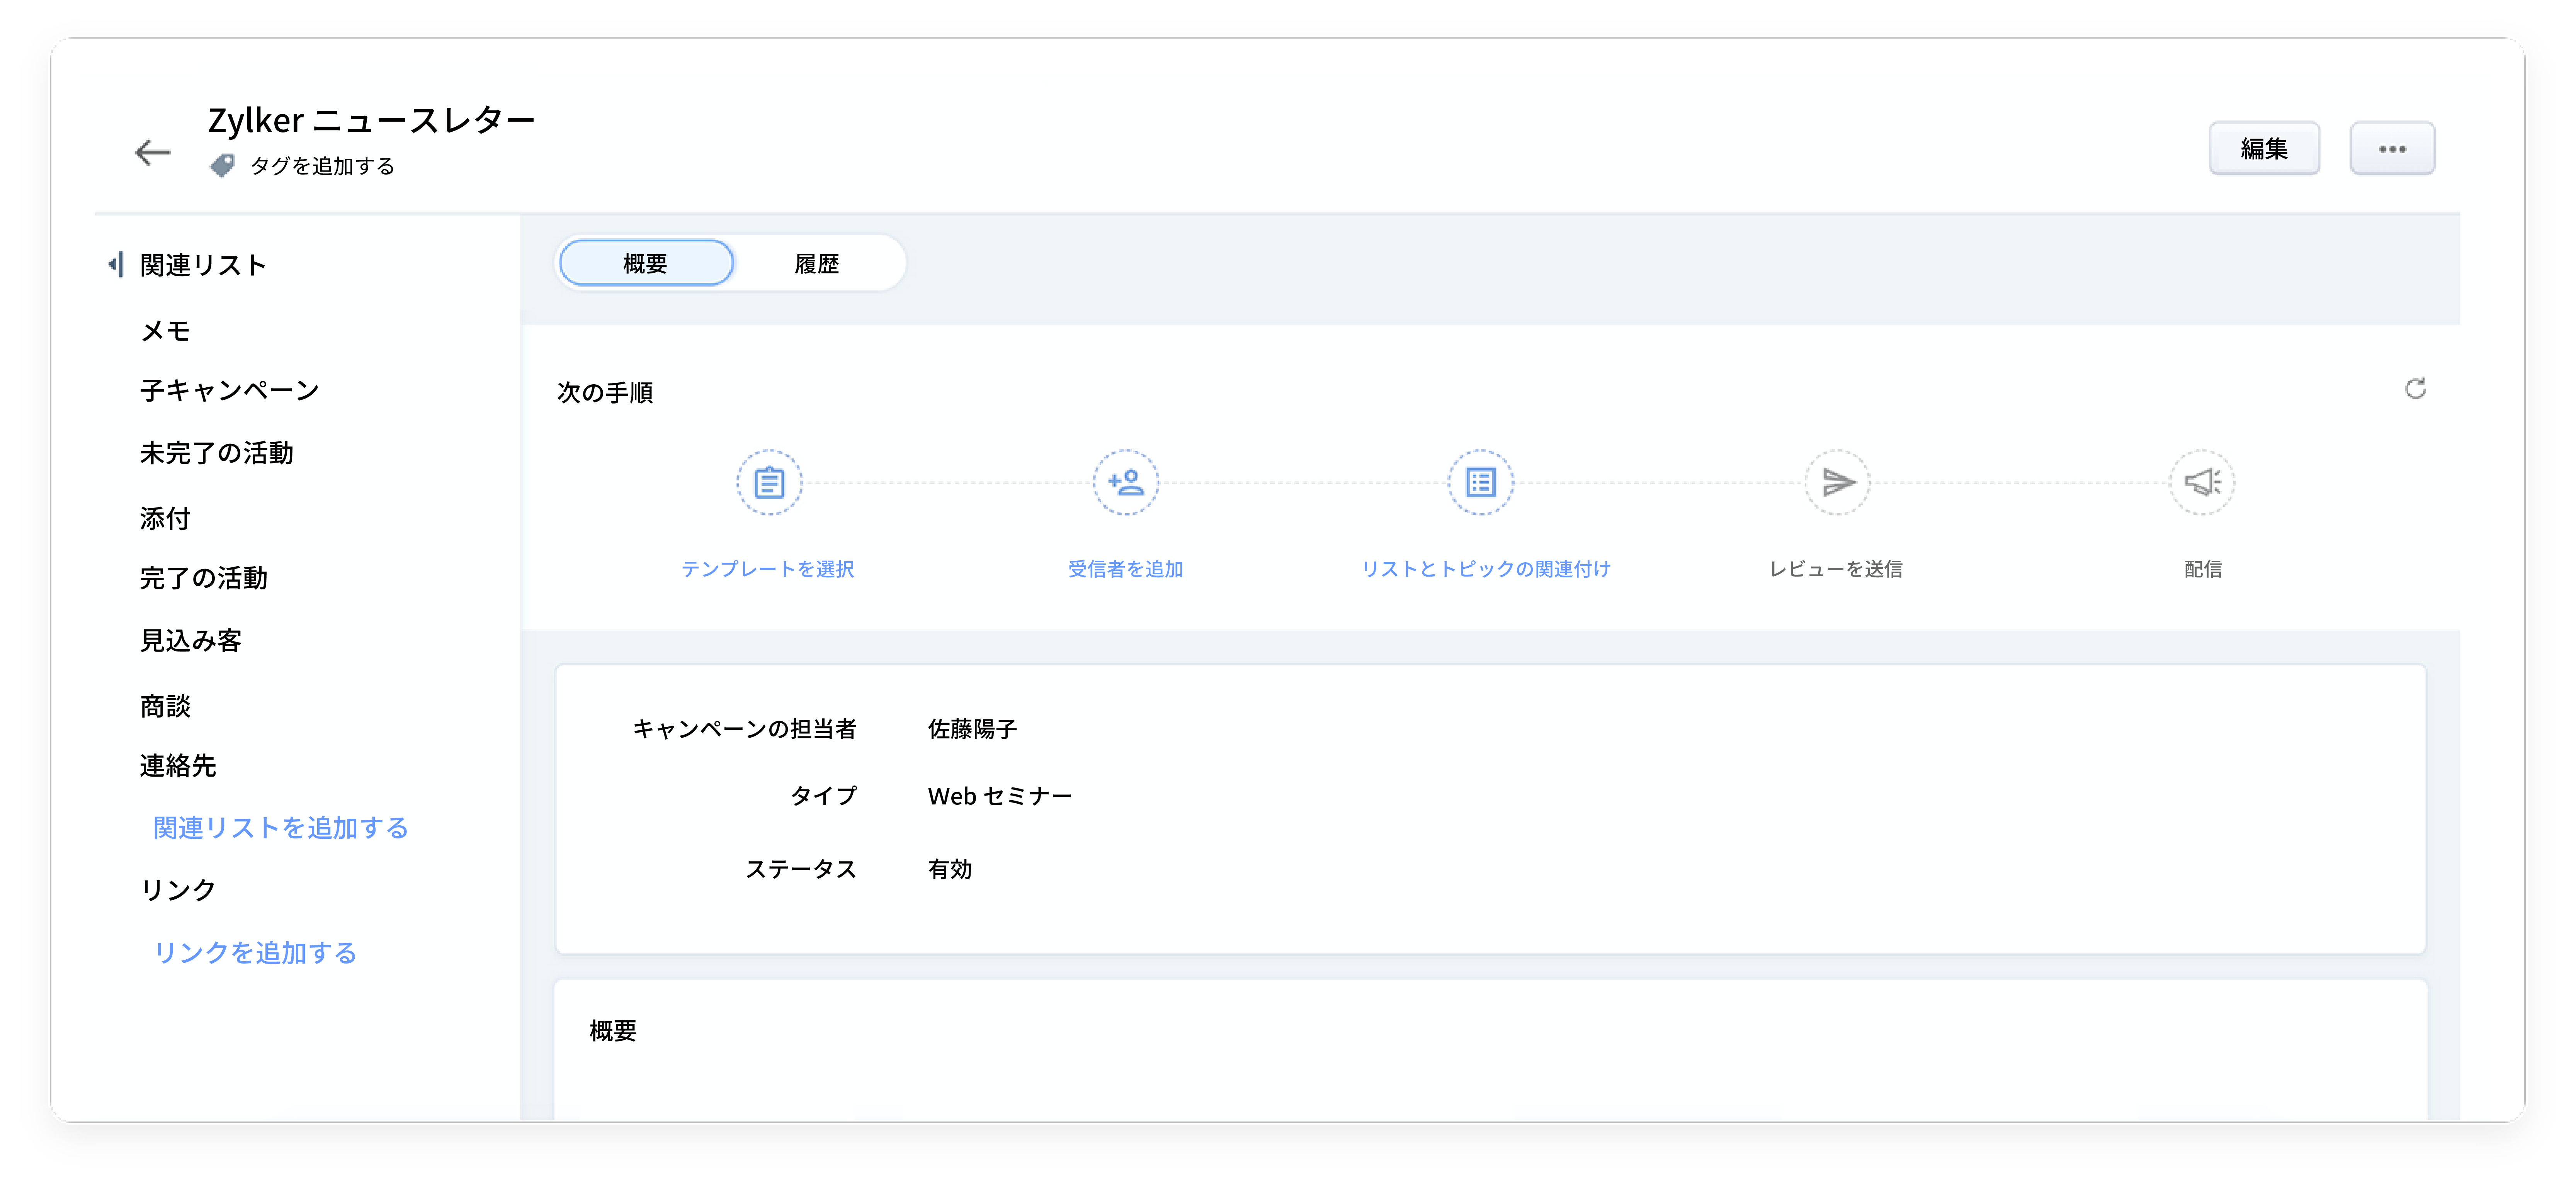Click 関連リストを追加する link
This screenshot has width=2576, height=1186.
[281, 828]
